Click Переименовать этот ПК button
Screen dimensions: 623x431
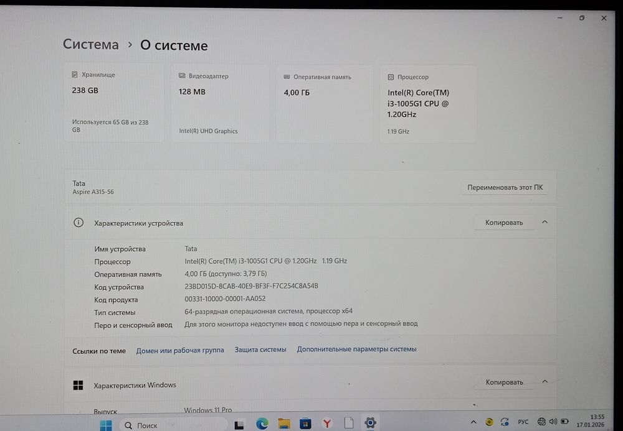(x=505, y=187)
